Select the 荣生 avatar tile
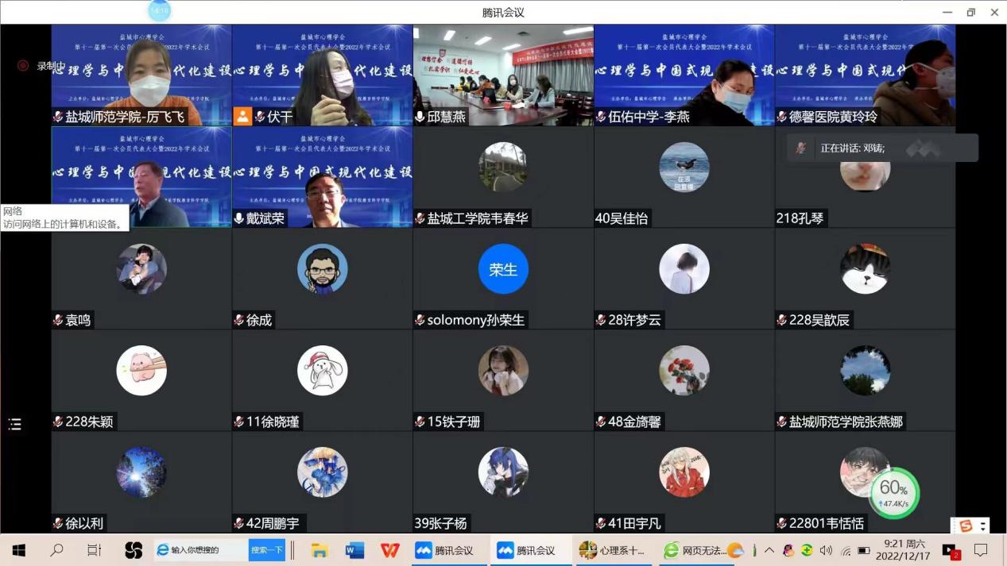Image resolution: width=1007 pixels, height=566 pixels. [503, 270]
